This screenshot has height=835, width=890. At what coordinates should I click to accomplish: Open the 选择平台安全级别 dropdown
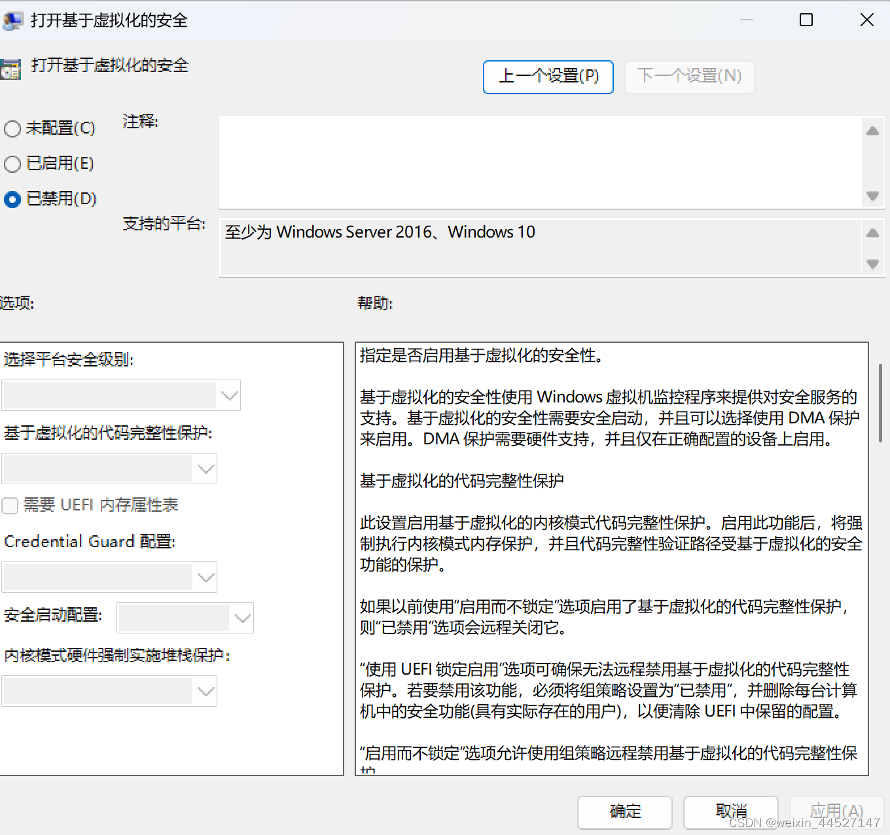pos(228,395)
